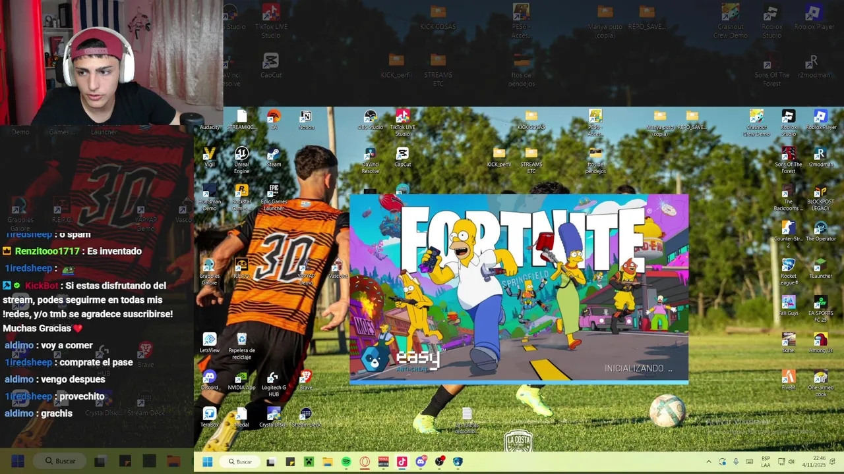Image resolution: width=844 pixels, height=474 pixels.
Task: Launch Counter-Strike 2 desktop icon
Action: pyautogui.click(x=789, y=234)
